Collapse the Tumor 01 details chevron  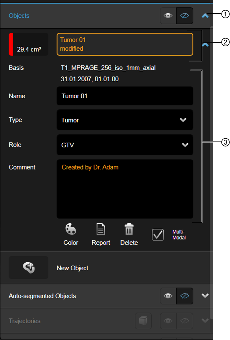tap(206, 45)
